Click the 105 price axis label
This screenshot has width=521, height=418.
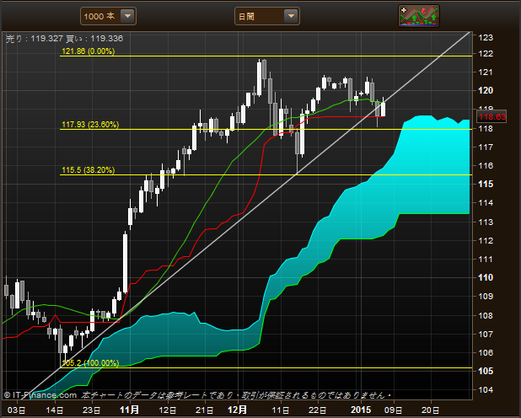tap(486, 371)
